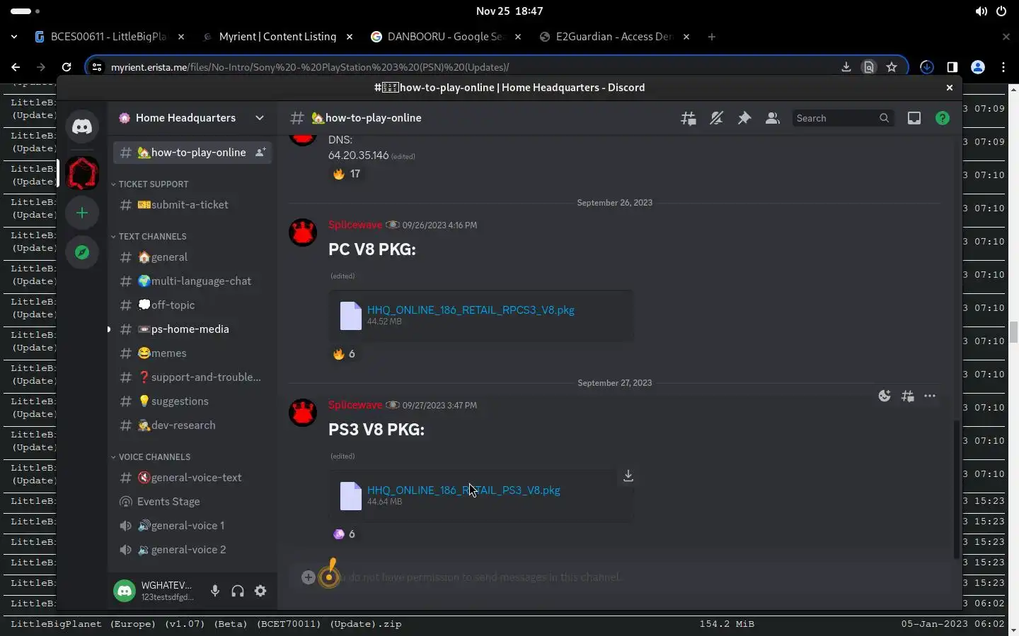Open support-and-trouble channel

(192, 377)
